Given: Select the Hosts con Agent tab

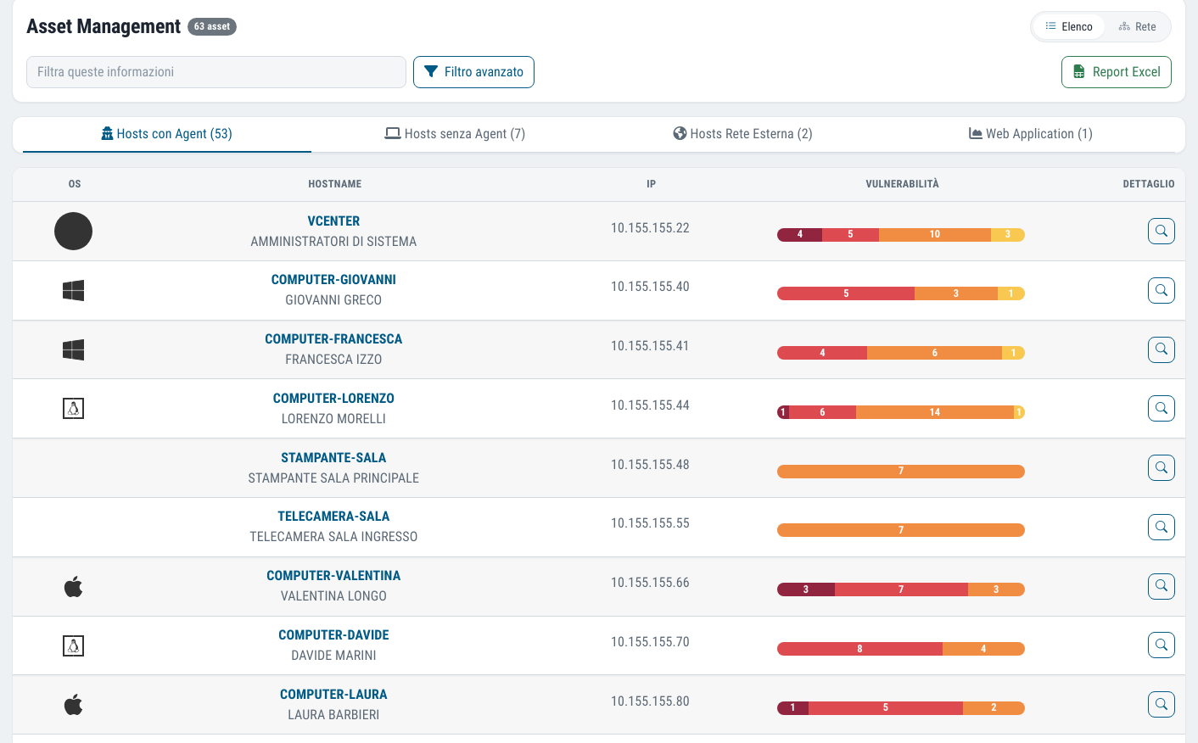Looking at the screenshot, I should click(167, 134).
